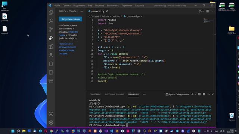The width and height of the screenshot is (239, 134).
Task: Open the editor's more actions ellipsis
Action: click(x=212, y=11)
